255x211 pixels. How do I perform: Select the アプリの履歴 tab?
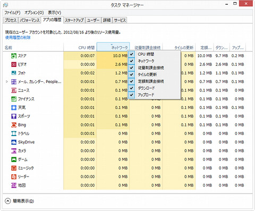[52, 20]
